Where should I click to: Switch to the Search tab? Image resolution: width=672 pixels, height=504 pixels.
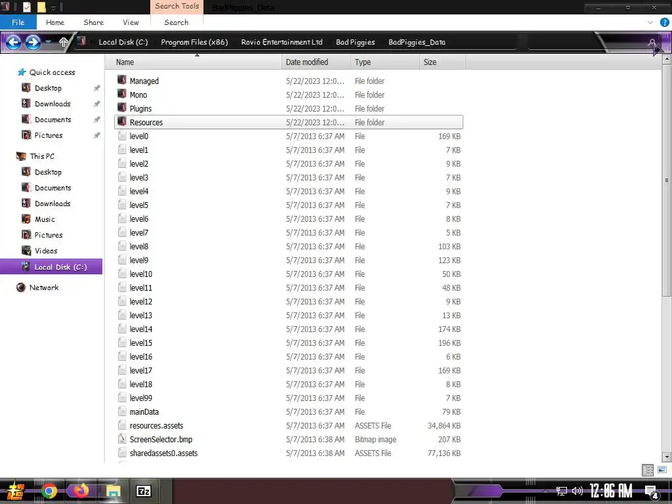pos(176,22)
